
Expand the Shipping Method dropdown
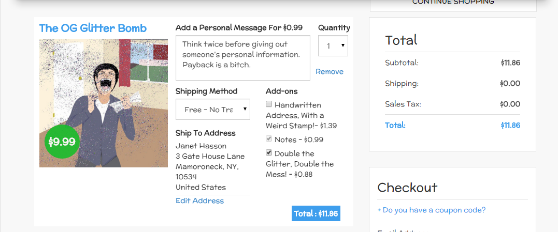212,110
